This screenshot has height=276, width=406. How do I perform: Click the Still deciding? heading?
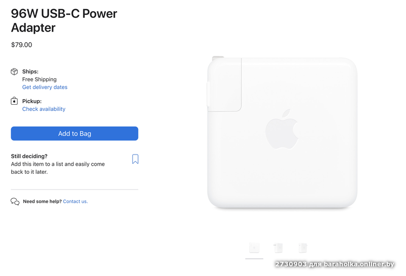point(29,156)
